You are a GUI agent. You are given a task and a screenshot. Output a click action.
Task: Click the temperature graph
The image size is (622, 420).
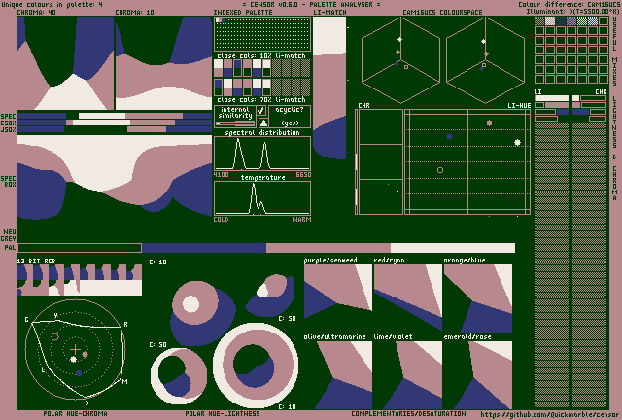click(x=262, y=198)
